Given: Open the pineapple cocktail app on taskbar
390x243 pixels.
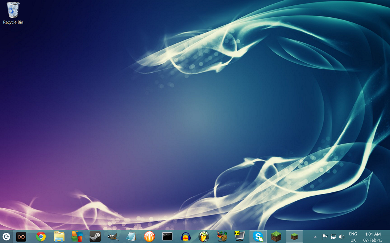Looking at the screenshot, I should (x=222, y=237).
